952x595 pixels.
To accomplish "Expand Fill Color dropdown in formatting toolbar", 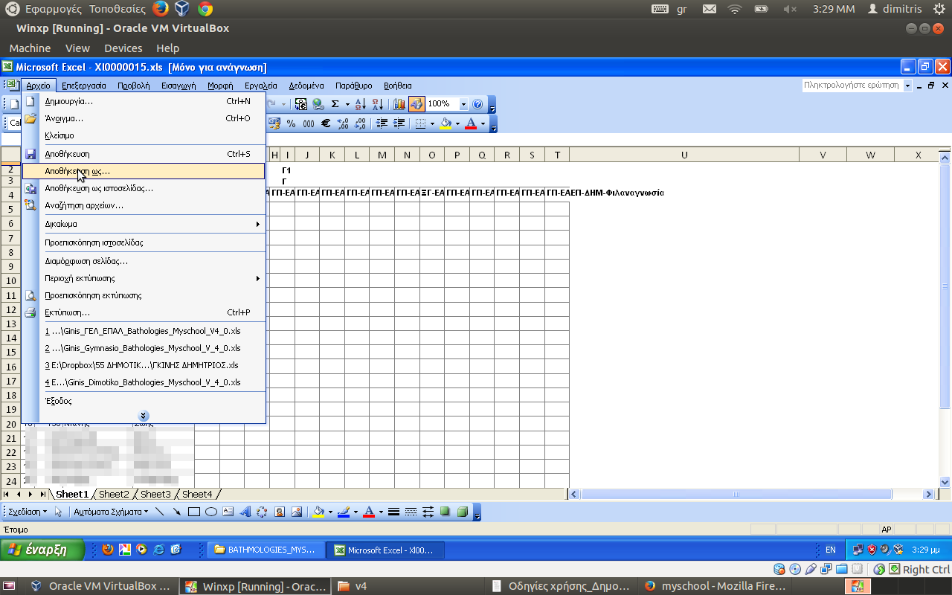I will point(457,123).
